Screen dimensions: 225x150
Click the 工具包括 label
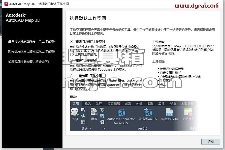(x=158, y=62)
